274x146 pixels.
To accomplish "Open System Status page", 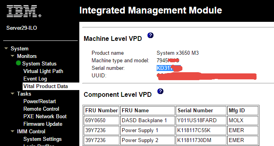I will (39, 63).
